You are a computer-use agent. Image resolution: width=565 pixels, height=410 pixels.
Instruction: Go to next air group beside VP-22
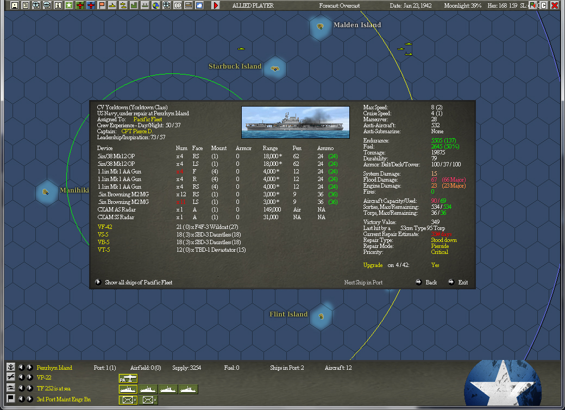[29, 377]
